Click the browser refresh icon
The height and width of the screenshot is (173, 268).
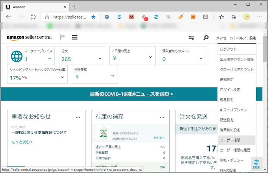(33, 17)
